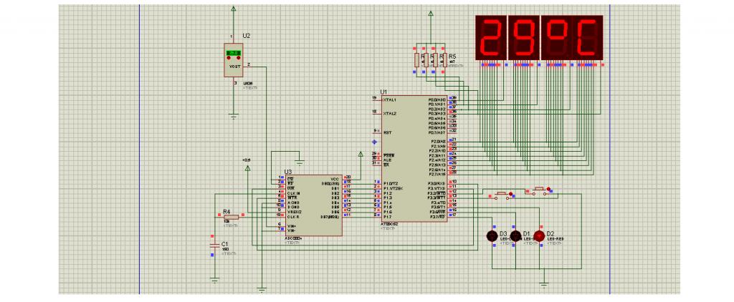
Task: Click the U3 reference label
Action: click(x=288, y=172)
